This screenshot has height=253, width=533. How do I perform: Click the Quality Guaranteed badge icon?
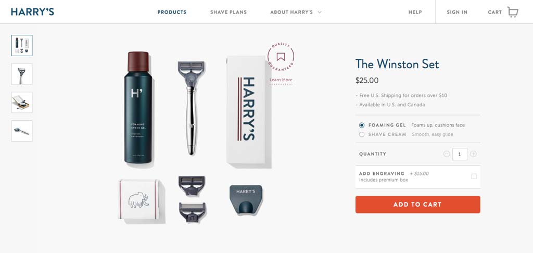tap(281, 56)
